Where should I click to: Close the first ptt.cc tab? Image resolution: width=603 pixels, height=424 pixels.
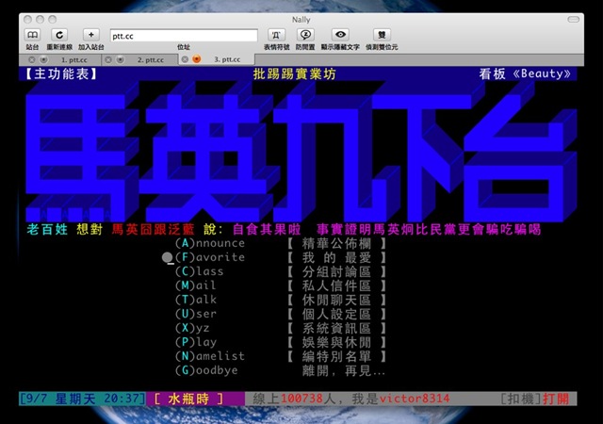[x=32, y=59]
